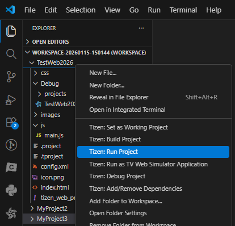Select the main.js JS file icon
Screen dimensions: 235x226
pyautogui.click(x=39, y=135)
